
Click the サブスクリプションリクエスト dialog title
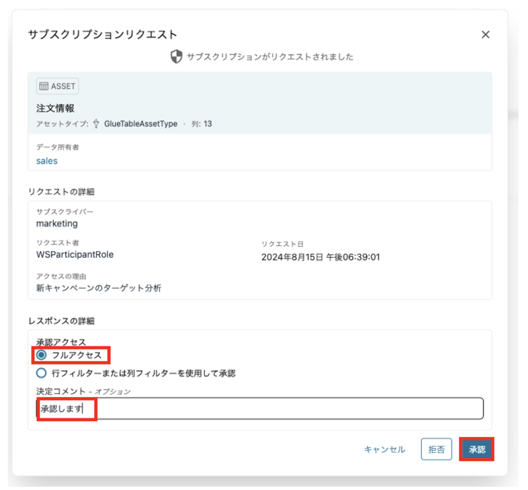point(102,34)
